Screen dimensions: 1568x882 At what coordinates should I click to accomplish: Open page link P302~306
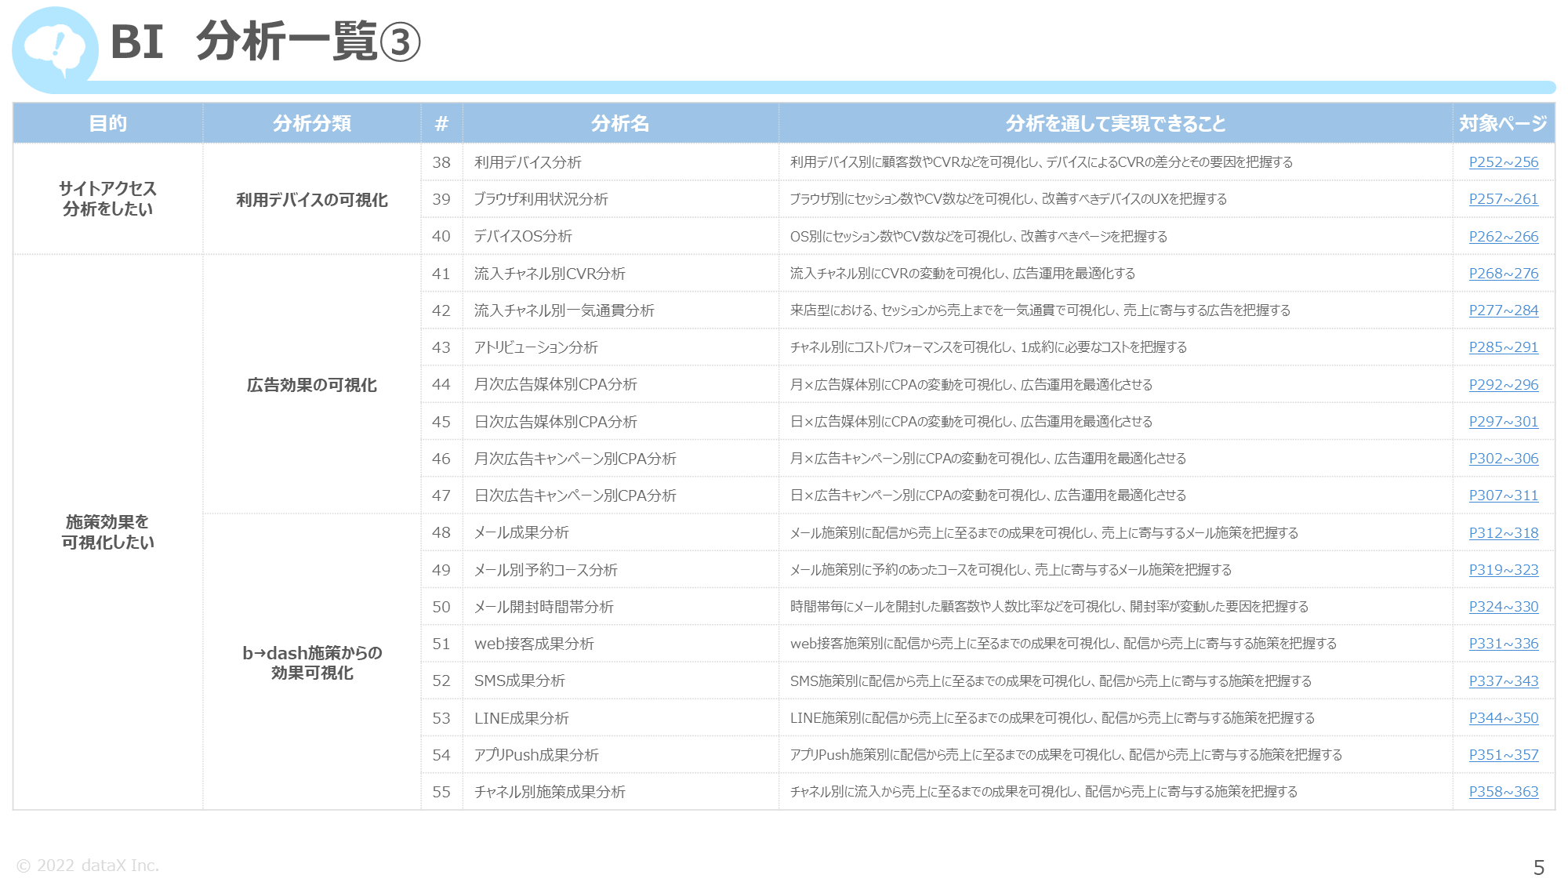(x=1503, y=459)
